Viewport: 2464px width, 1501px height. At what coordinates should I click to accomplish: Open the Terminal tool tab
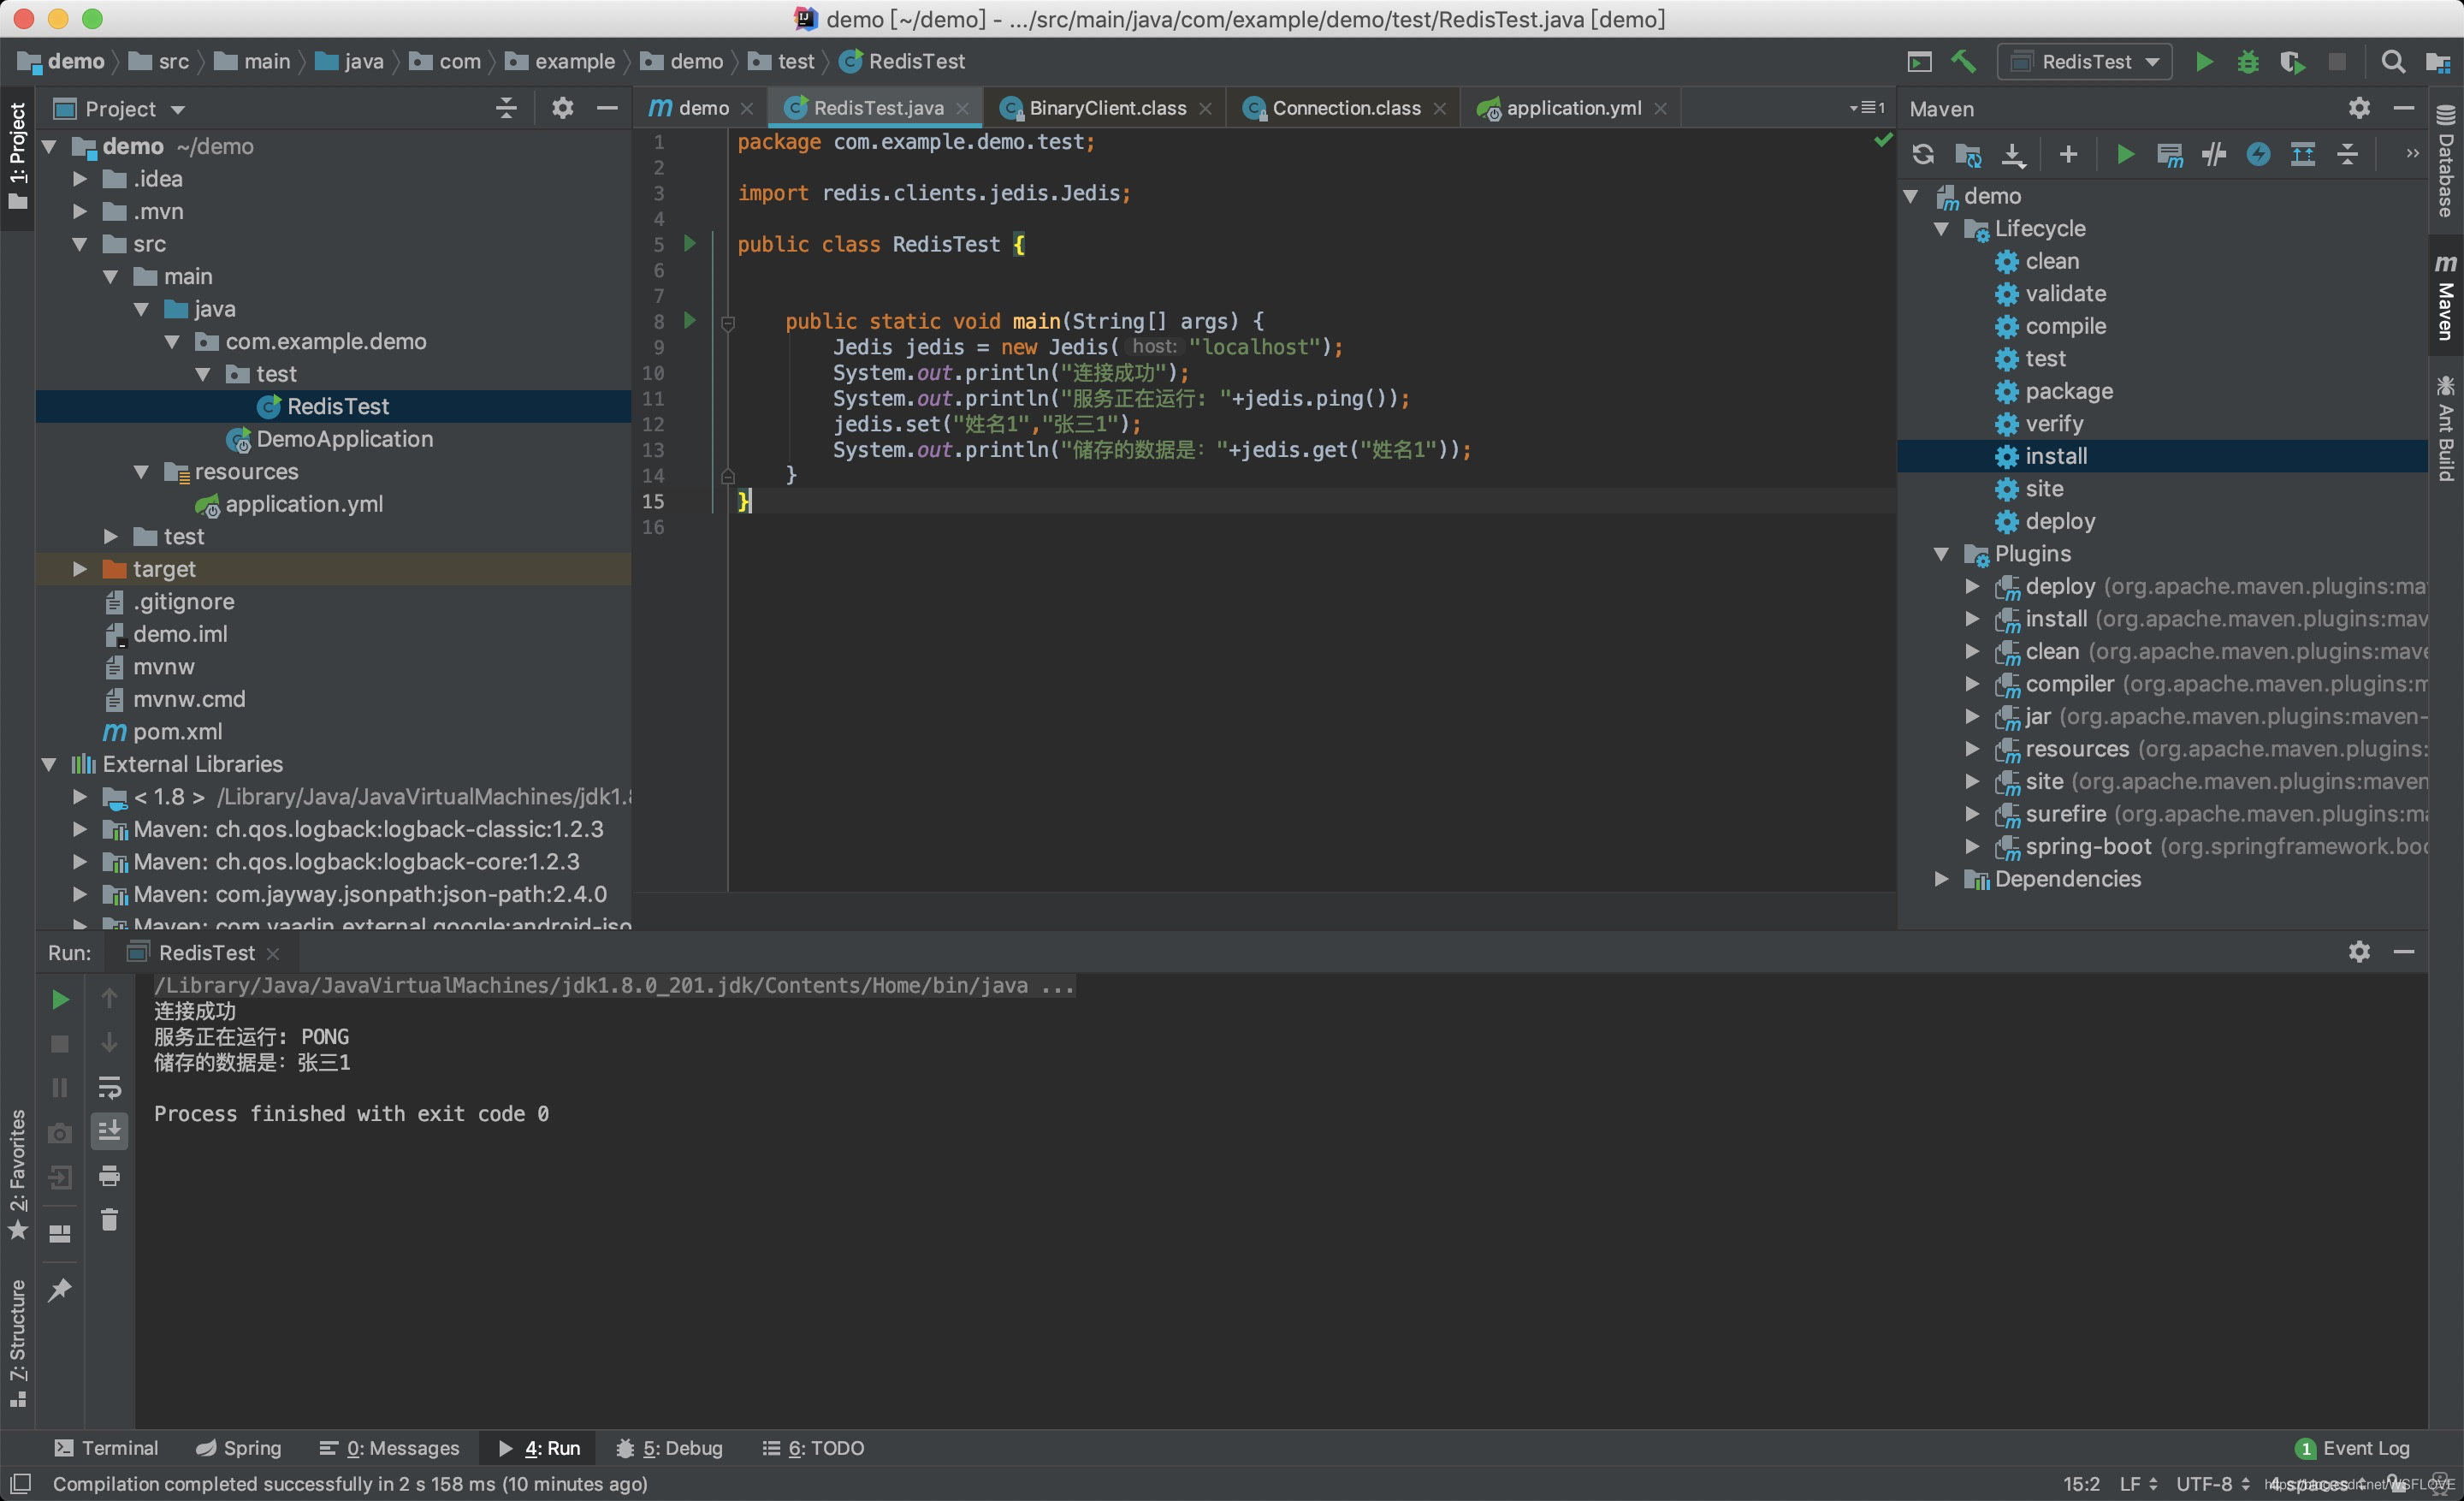[106, 1448]
